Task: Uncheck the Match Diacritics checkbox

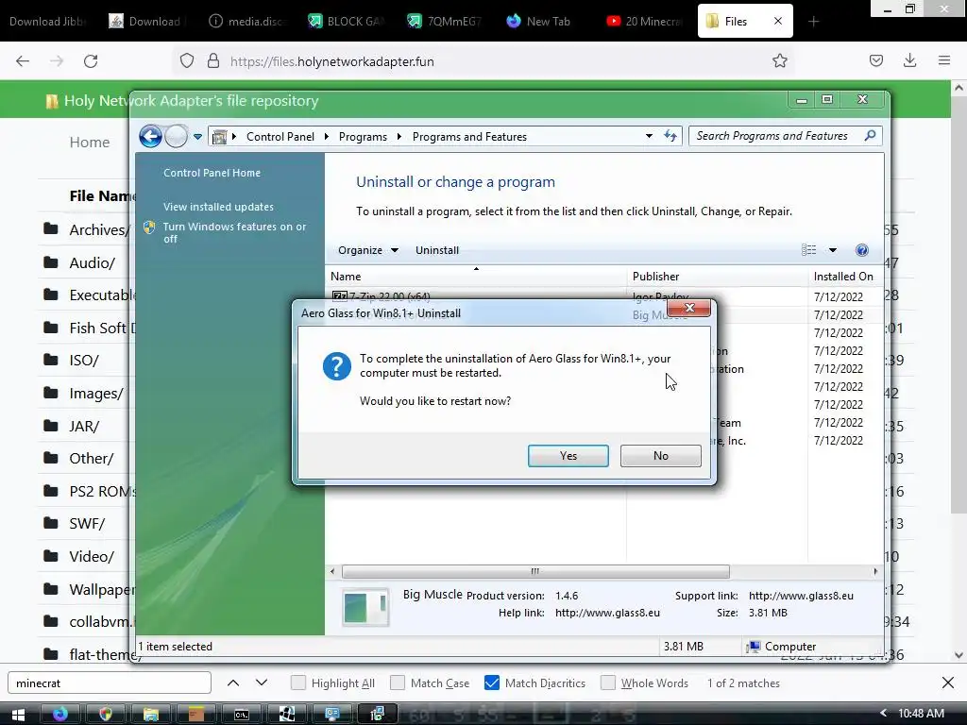Action: tap(491, 683)
